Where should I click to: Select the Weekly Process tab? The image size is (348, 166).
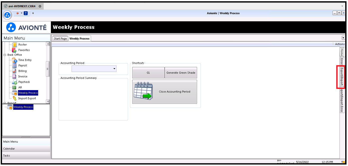80,39
